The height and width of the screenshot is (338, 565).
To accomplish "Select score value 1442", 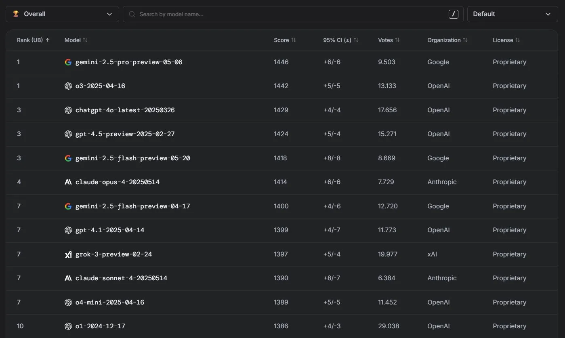I will tap(281, 86).
